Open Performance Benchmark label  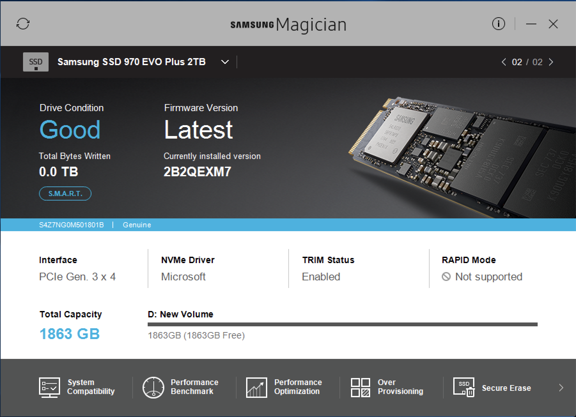pyautogui.click(x=194, y=387)
